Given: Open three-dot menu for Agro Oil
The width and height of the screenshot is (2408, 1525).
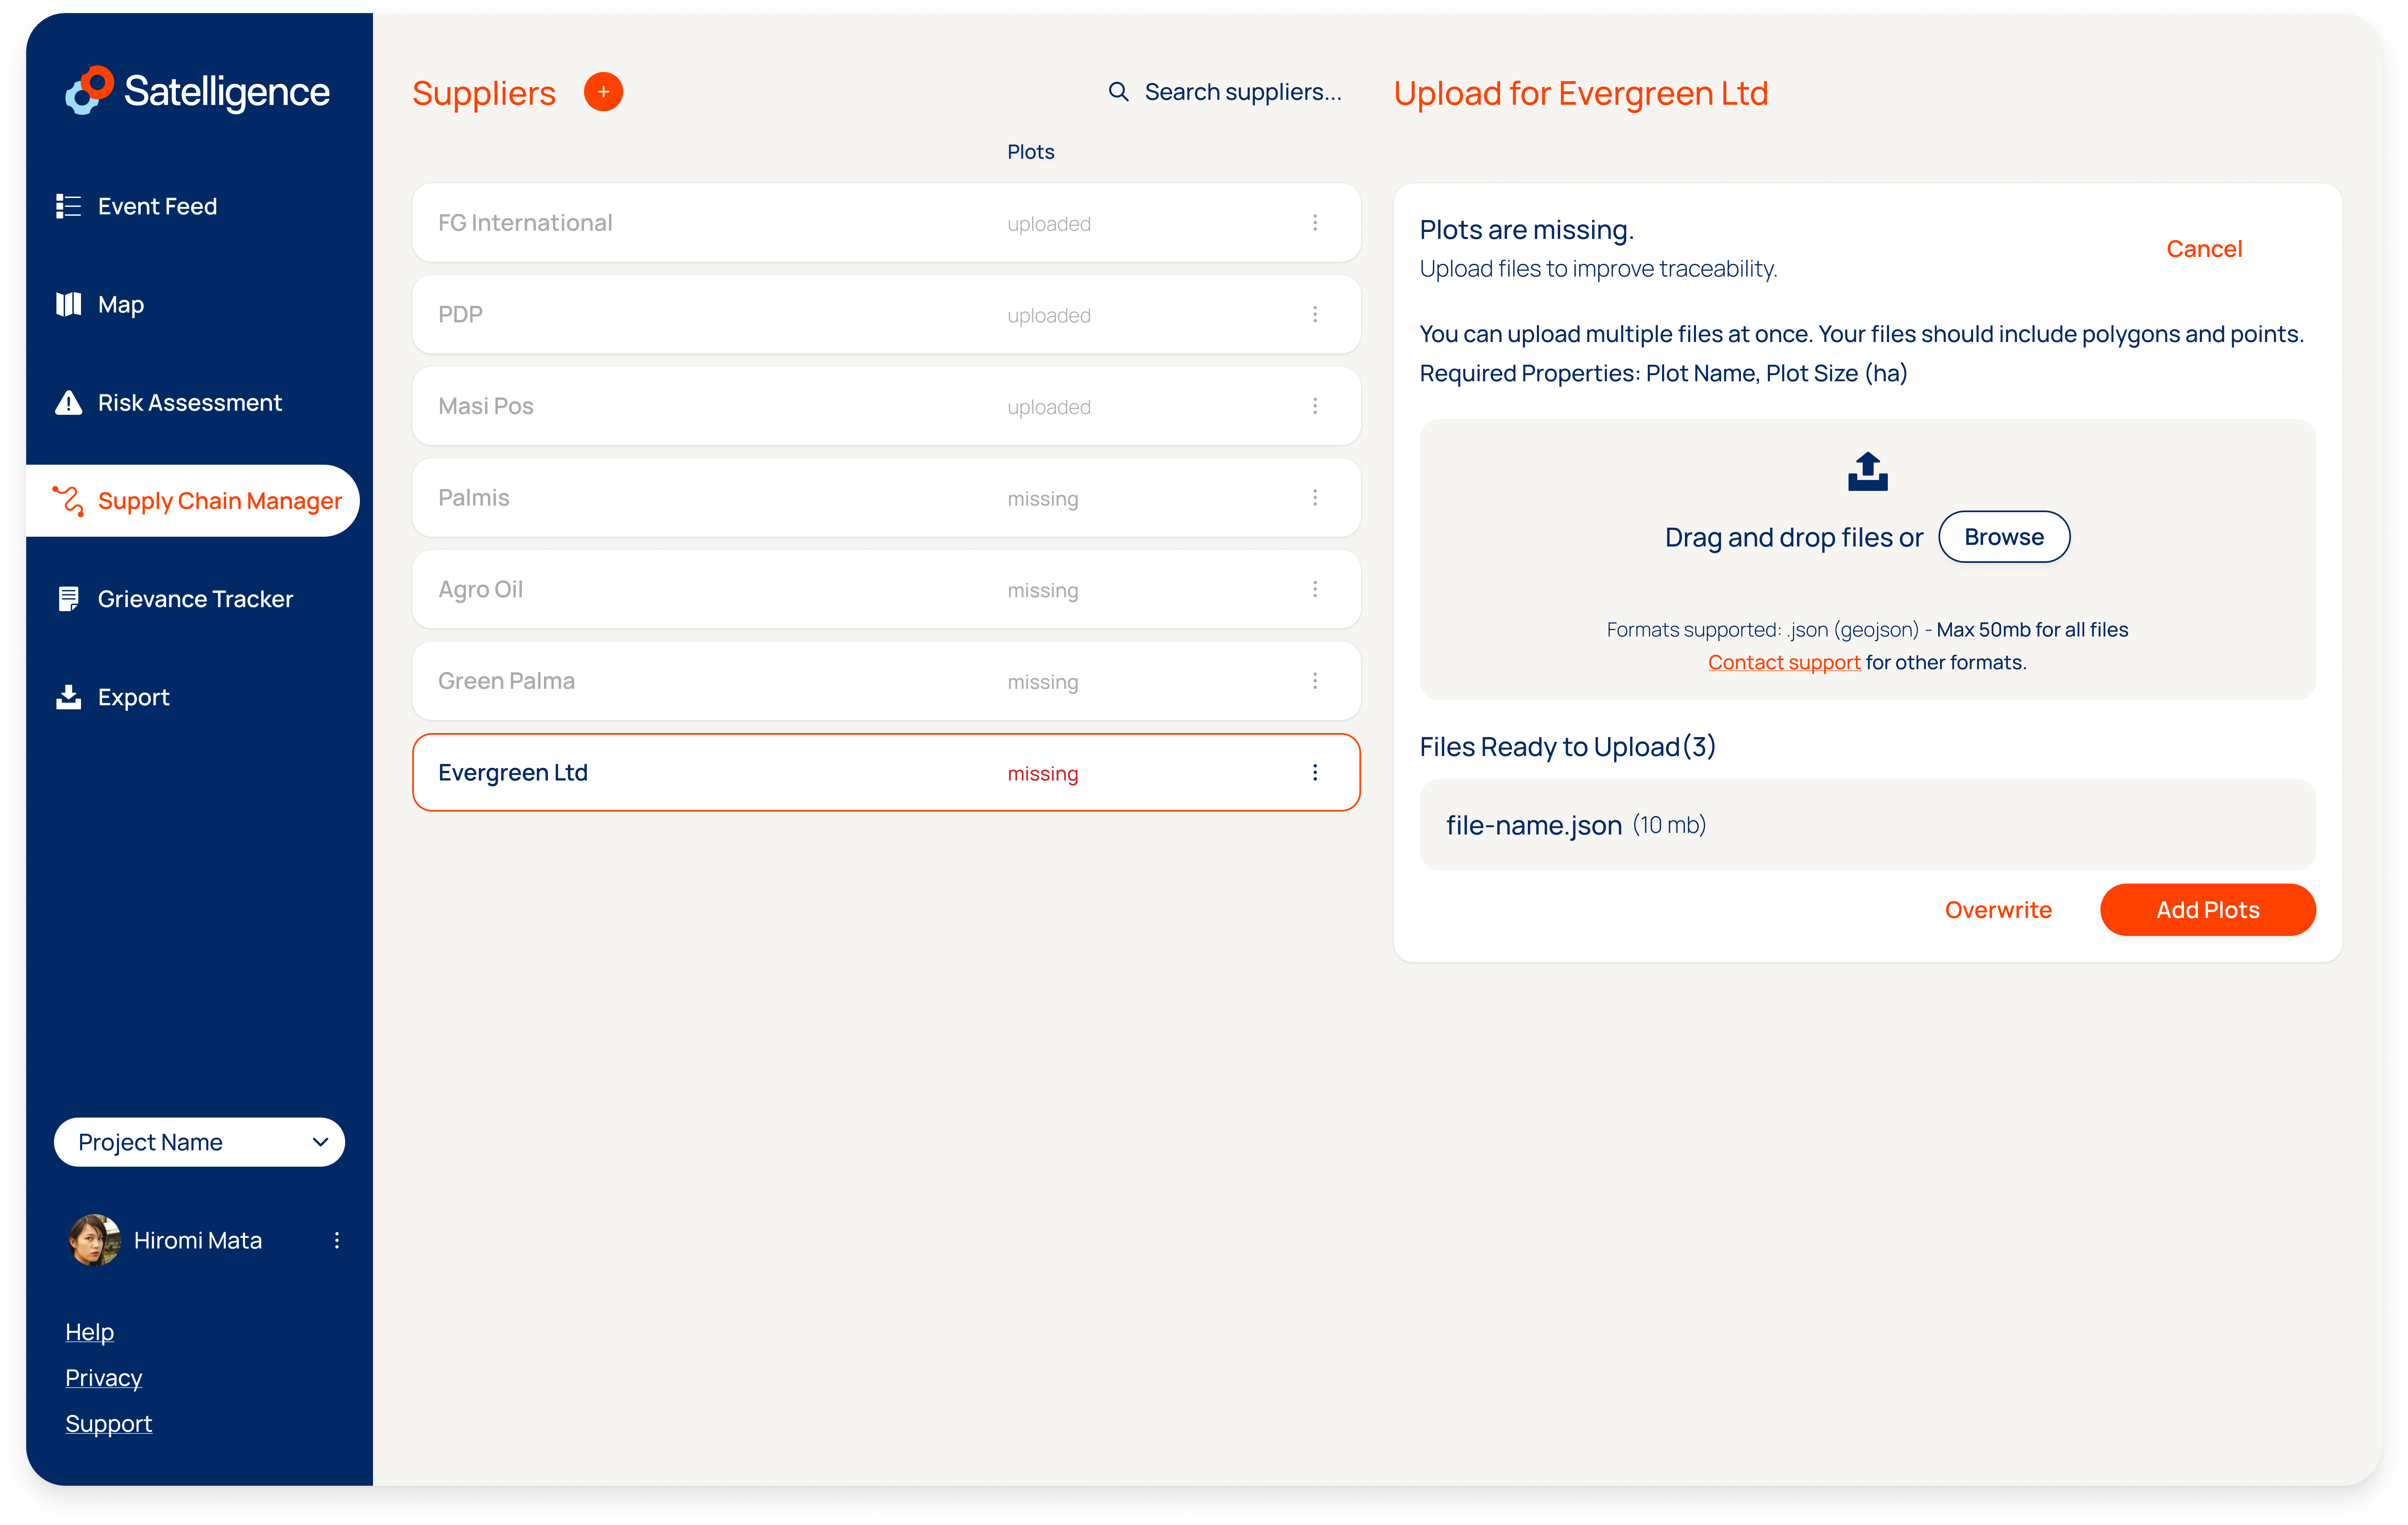Looking at the screenshot, I should coord(1314,589).
